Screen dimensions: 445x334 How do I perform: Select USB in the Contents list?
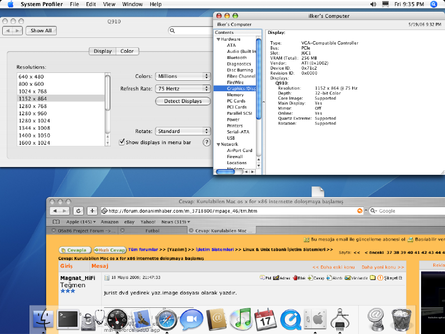coord(231,138)
